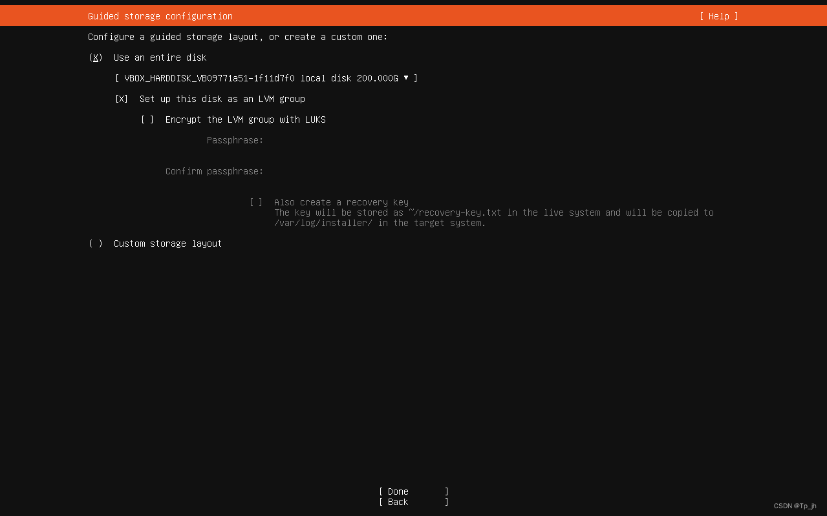Open the Help menu in the header
The width and height of the screenshot is (827, 516).
pos(718,16)
